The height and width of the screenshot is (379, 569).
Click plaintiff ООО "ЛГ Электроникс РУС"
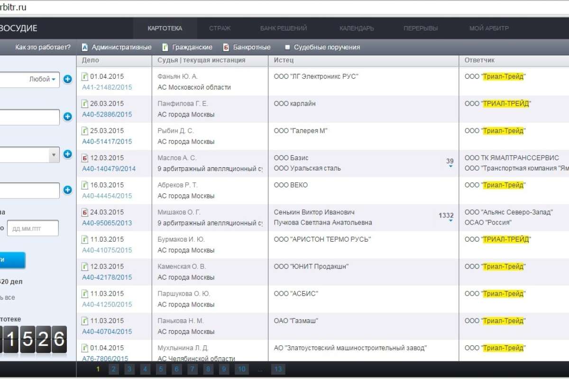316,76
